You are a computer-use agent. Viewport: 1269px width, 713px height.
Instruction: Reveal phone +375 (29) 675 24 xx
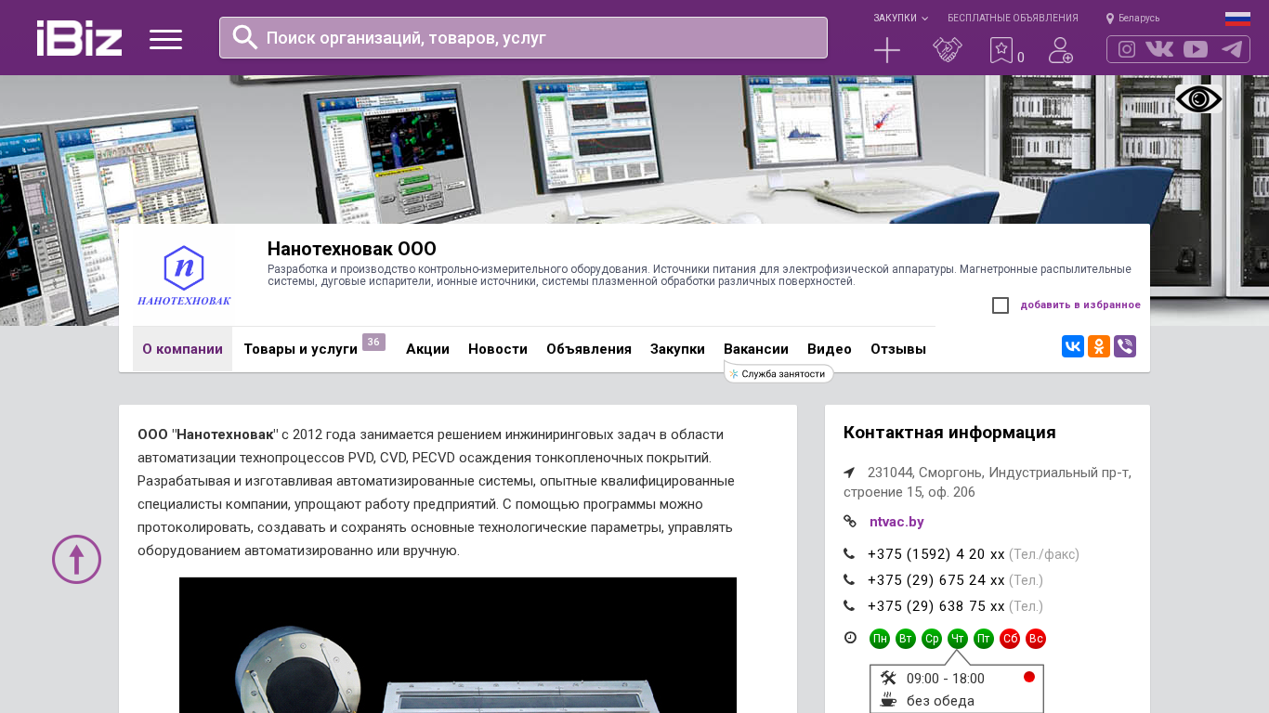coord(936,580)
